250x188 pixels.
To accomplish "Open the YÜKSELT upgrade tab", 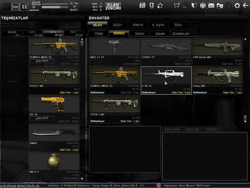I will tap(212, 129).
